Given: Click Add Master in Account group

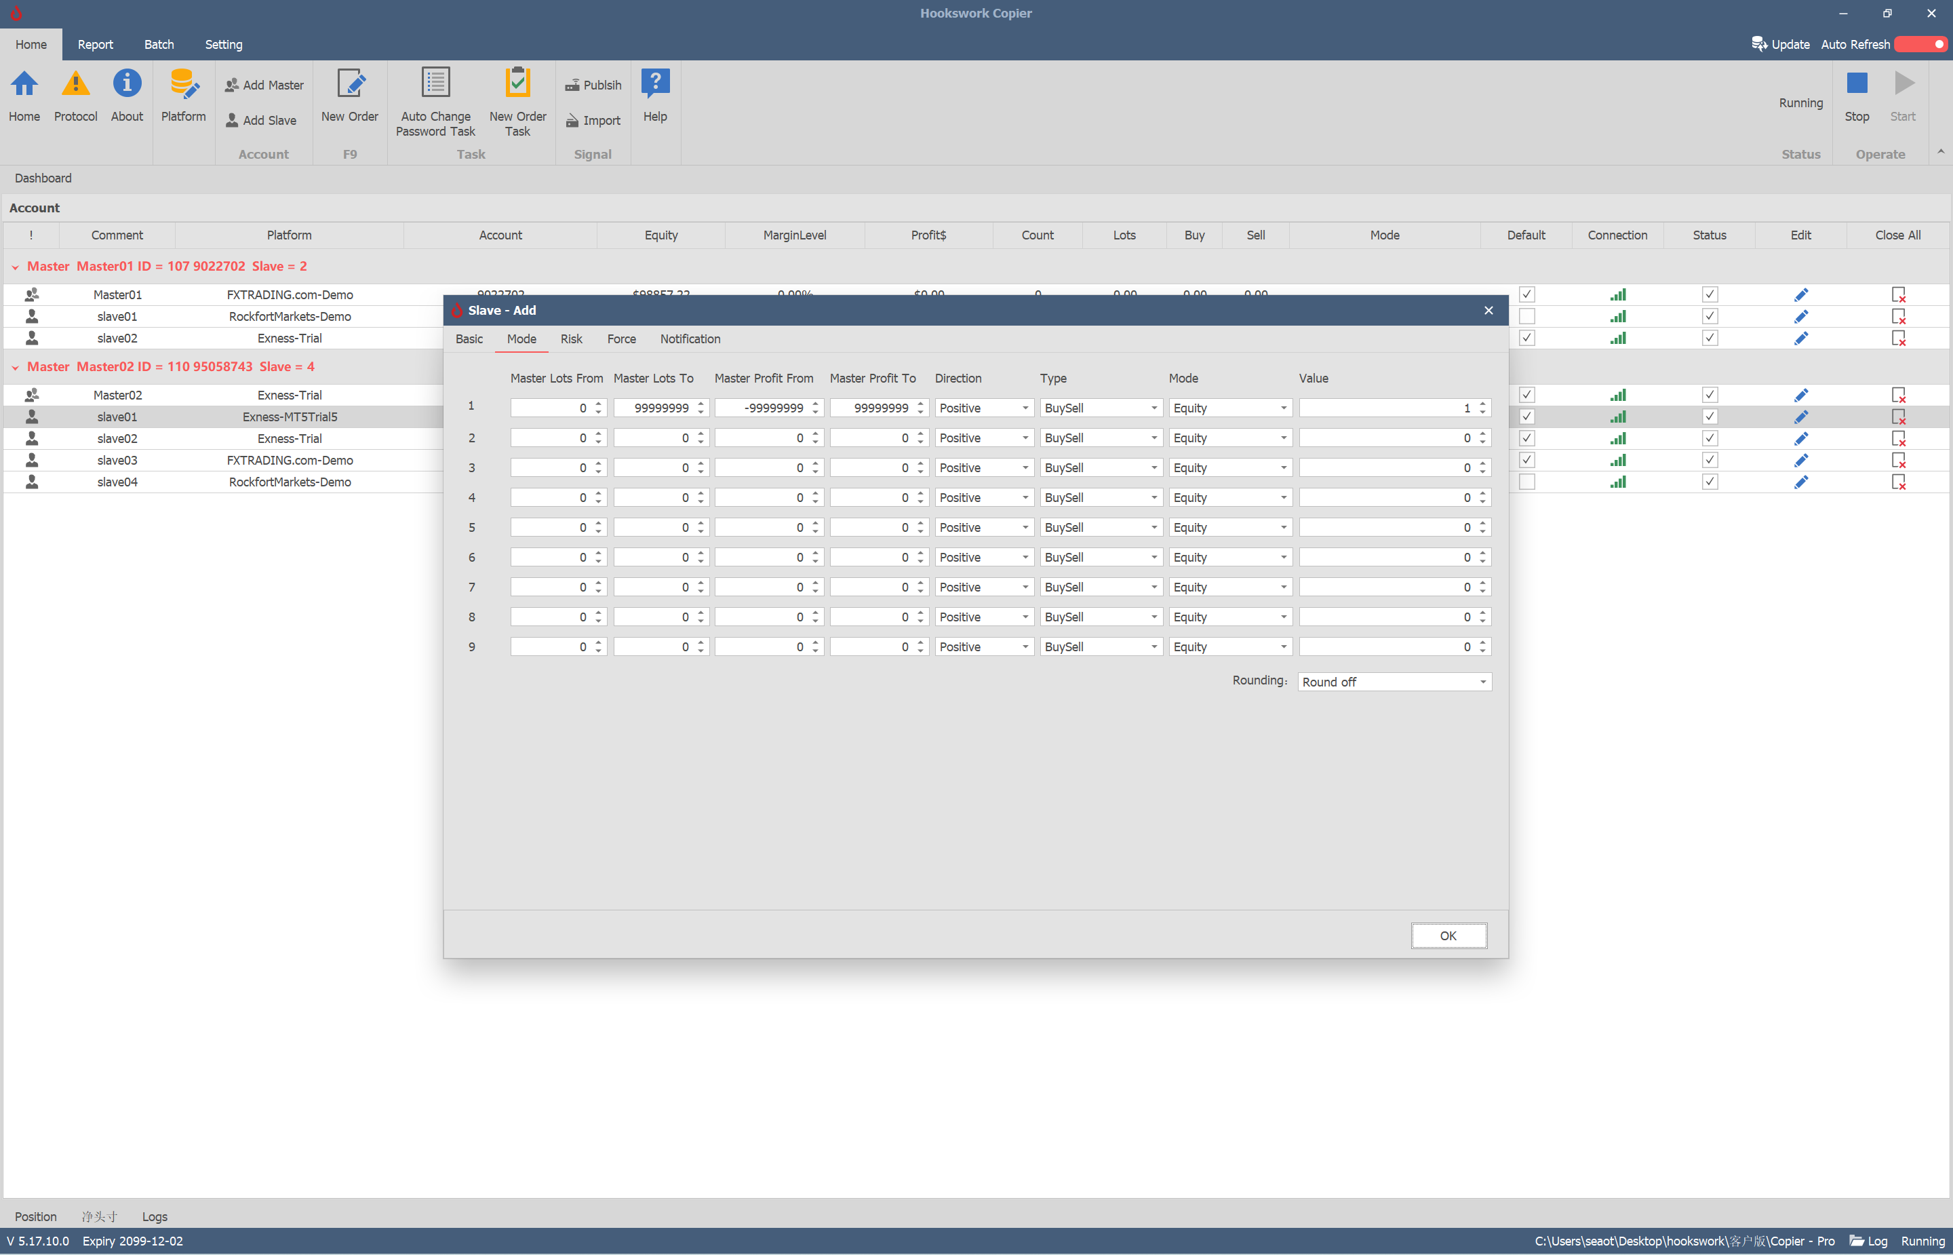Looking at the screenshot, I should [264, 85].
